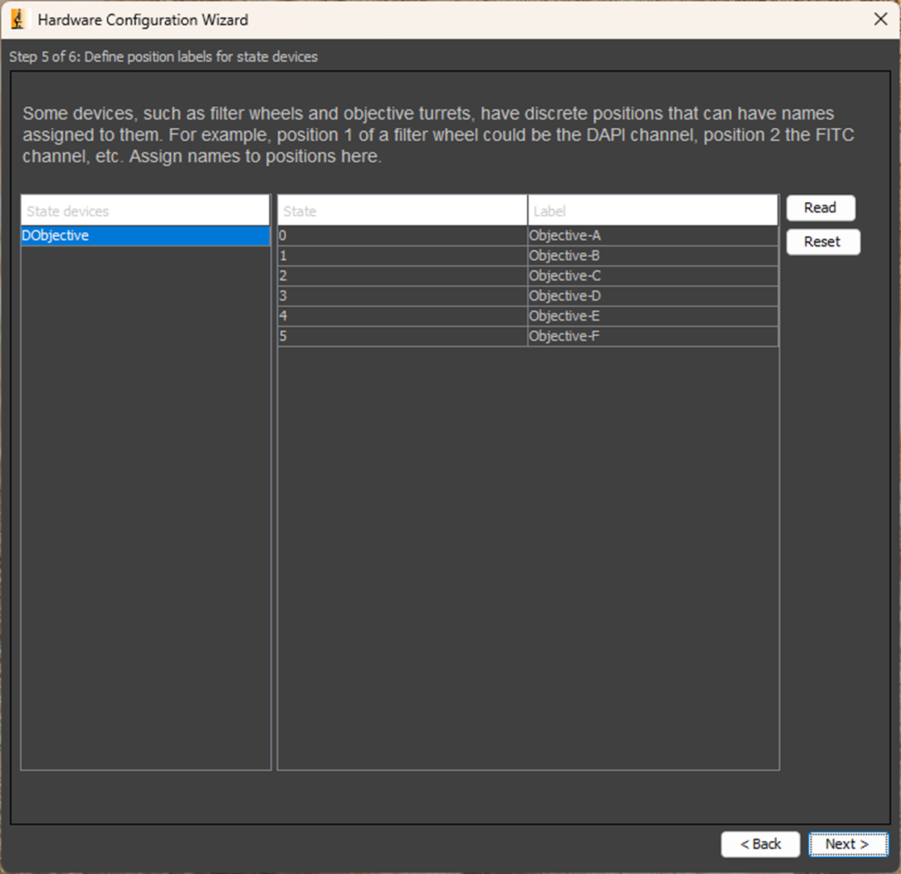Viewport: 901px width, 874px height.
Task: Select the Objective-C label cell
Action: click(653, 276)
